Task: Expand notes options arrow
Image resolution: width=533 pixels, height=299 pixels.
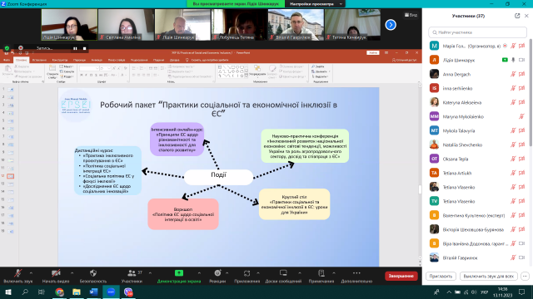Action: (334, 273)
